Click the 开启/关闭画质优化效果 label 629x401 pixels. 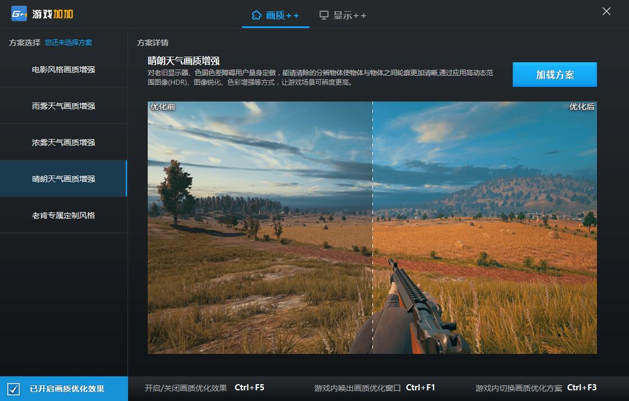(x=186, y=388)
